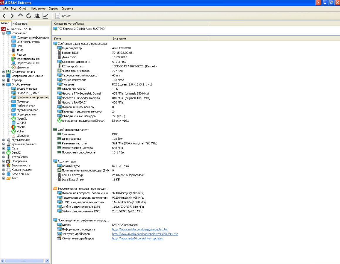Image resolution: width=340 pixels, height=264 pixels.
Task: Open the nvidia.com products link
Action: (x=140, y=229)
